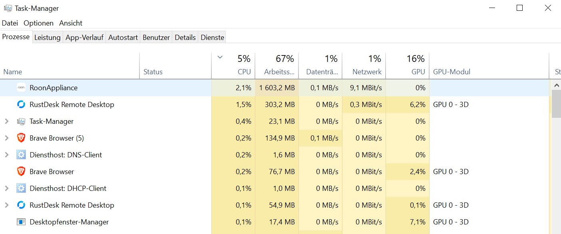Click the Task-Manager title bar icon
Image resolution: width=561 pixels, height=234 pixels.
[x=8, y=8]
